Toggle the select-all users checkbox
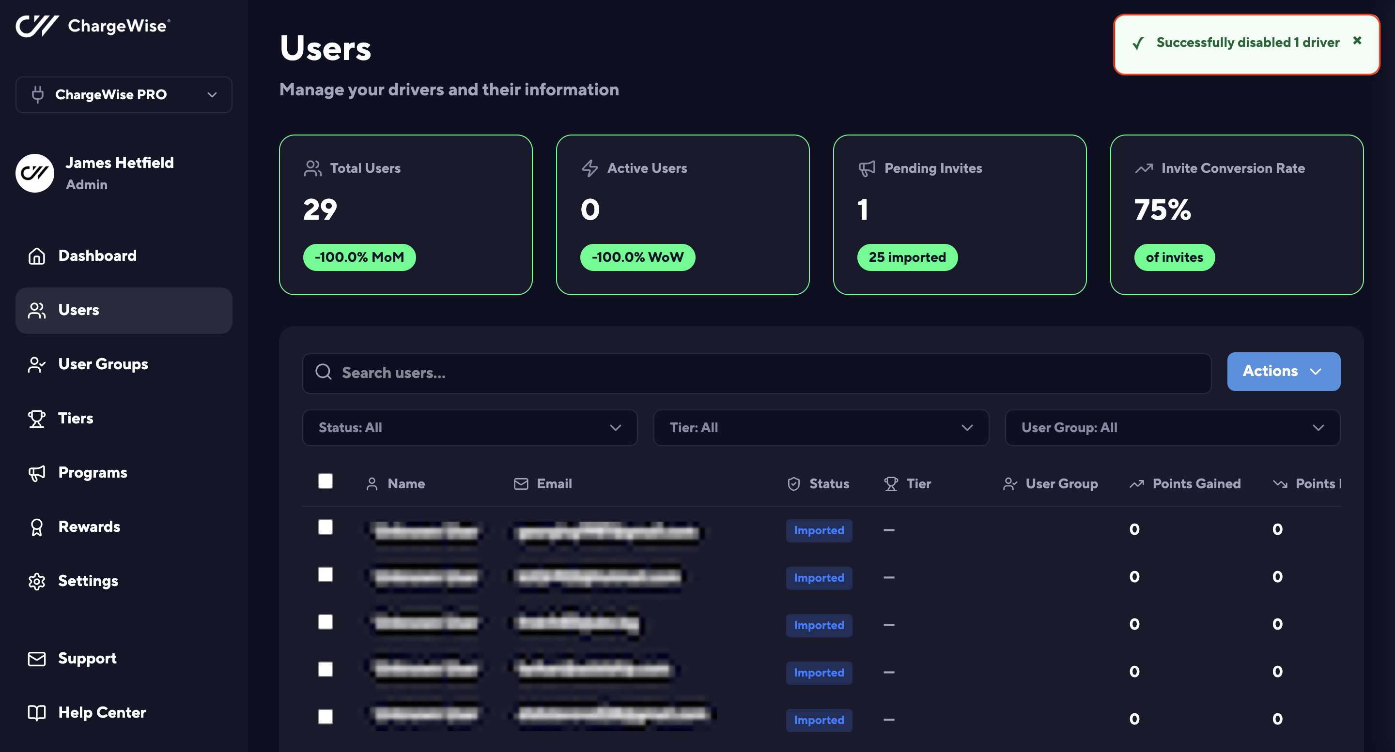 pos(325,481)
